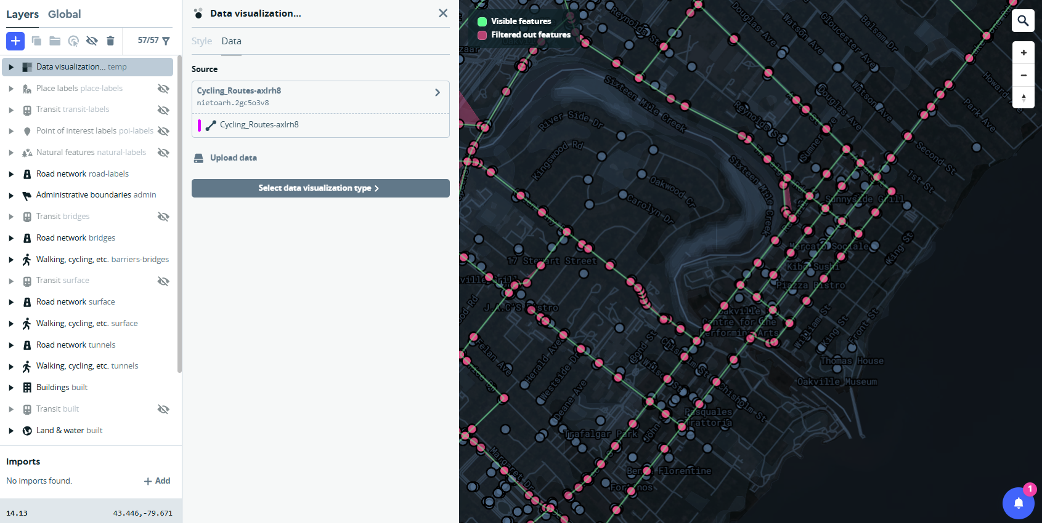The image size is (1042, 523).
Task: Click Oakville Museum map label
Action: [837, 382]
